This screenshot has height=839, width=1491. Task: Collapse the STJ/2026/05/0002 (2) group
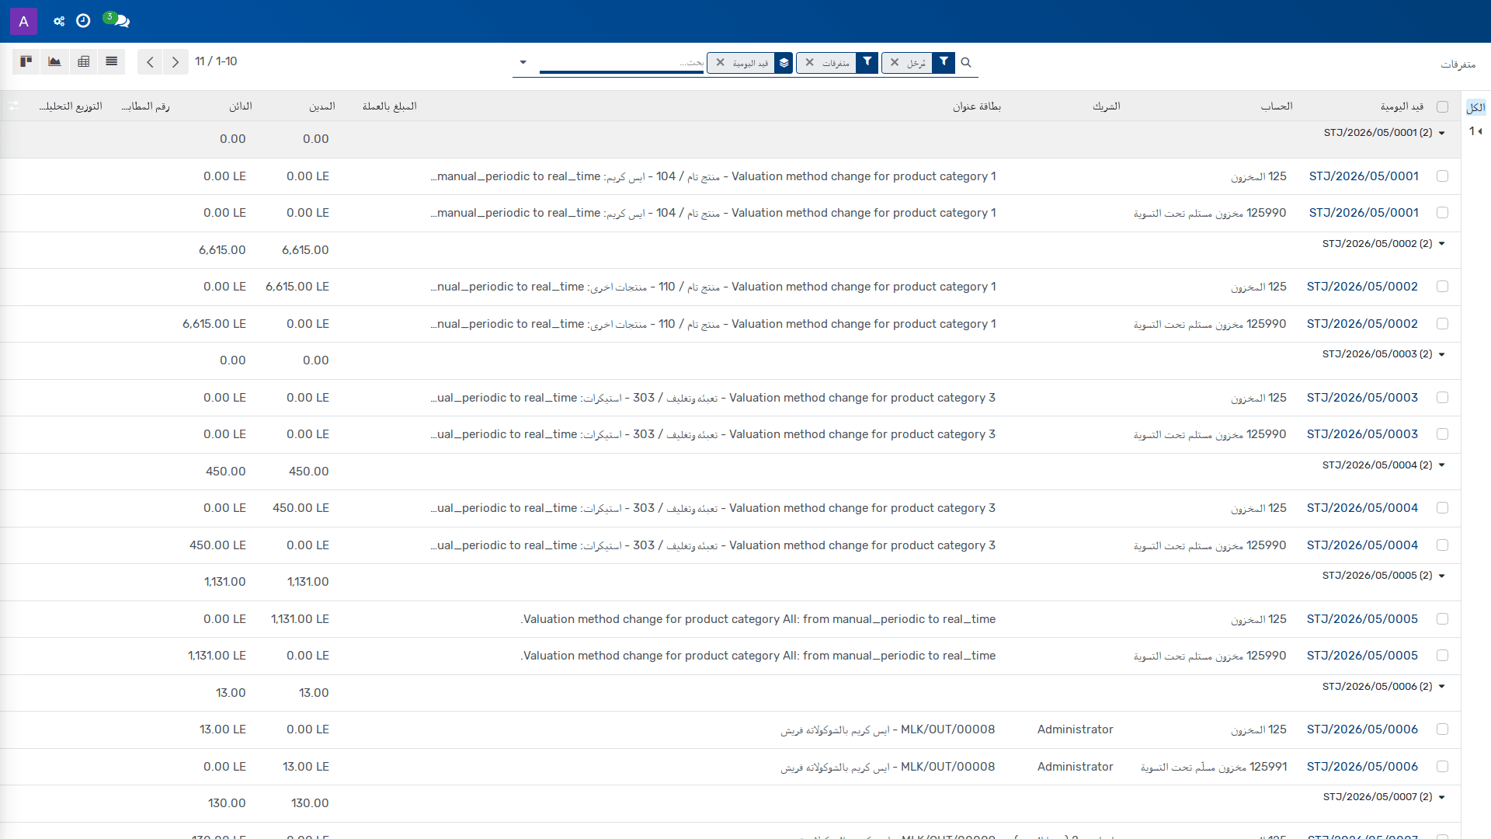pos(1383,244)
